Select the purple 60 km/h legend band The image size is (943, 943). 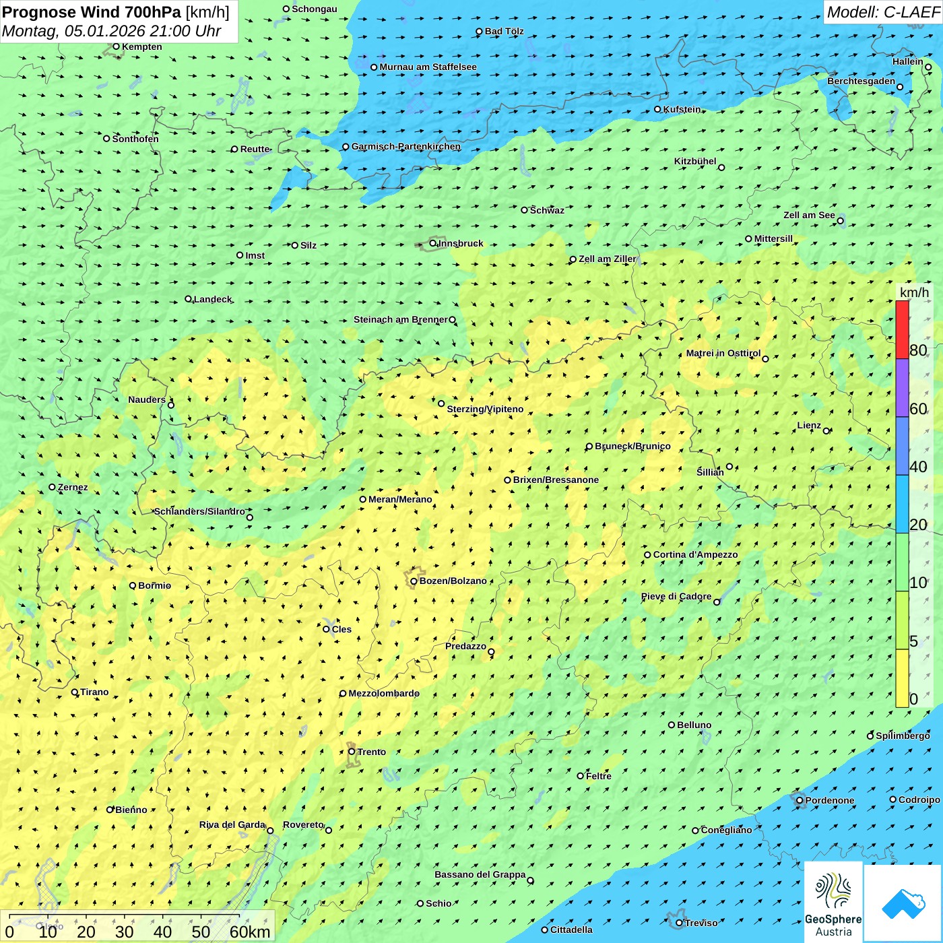pos(902,388)
